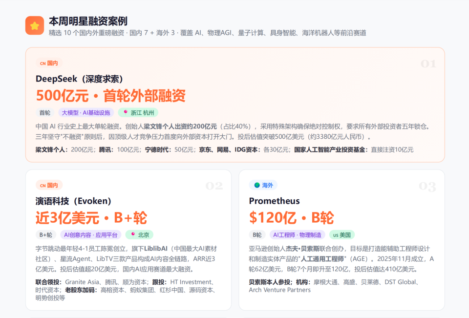Viewport: 469px width, 318px height.
Task: Click Prometheus investor line 贝索斯本人参投
Action: click(334, 286)
